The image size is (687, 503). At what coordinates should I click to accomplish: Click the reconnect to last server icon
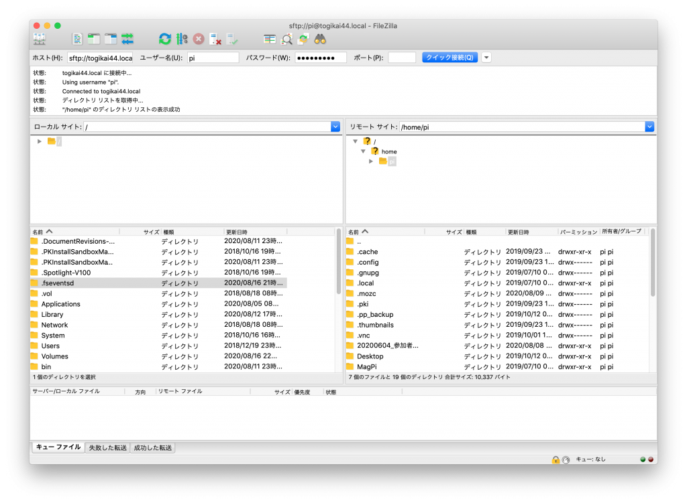pos(232,39)
